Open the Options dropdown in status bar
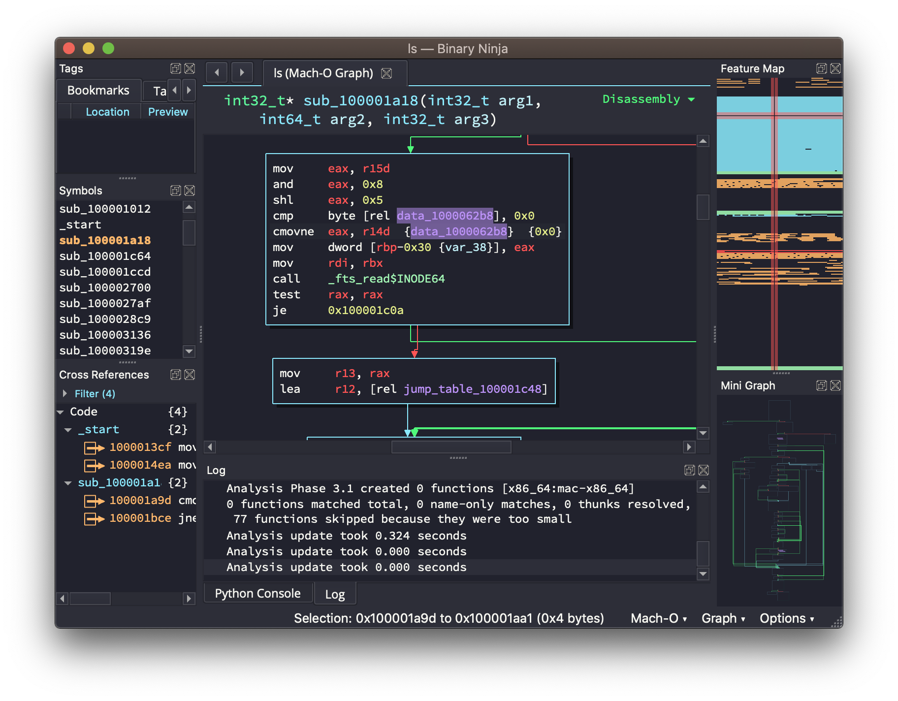 pos(787,618)
